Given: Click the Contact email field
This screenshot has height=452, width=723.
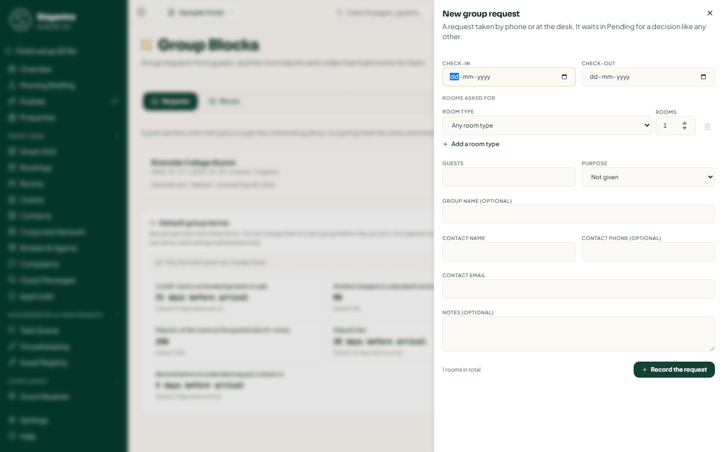Looking at the screenshot, I should tap(578, 289).
